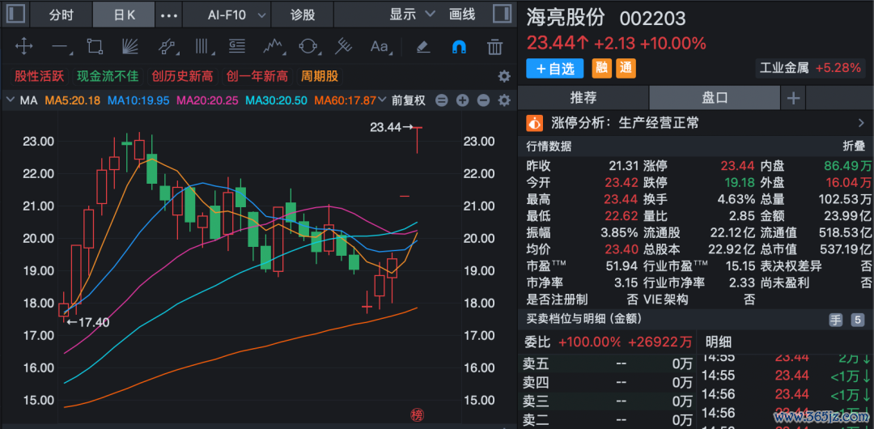Screen dimensions: 874x429
Task: Click the 周期股 tag
Action: pos(320,76)
